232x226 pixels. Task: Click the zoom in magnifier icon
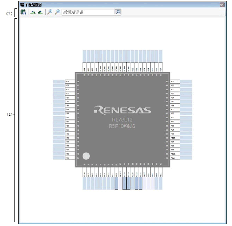[x=57, y=12]
